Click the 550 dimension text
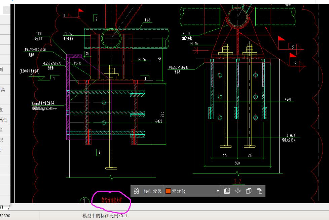 click(x=237, y=163)
